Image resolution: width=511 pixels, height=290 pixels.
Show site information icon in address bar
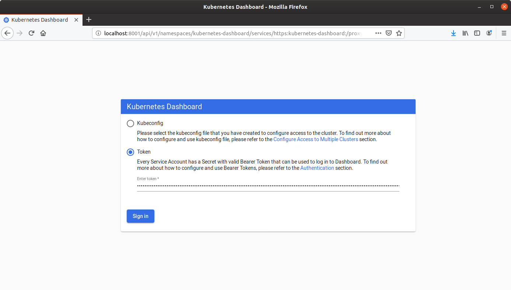(x=98, y=33)
